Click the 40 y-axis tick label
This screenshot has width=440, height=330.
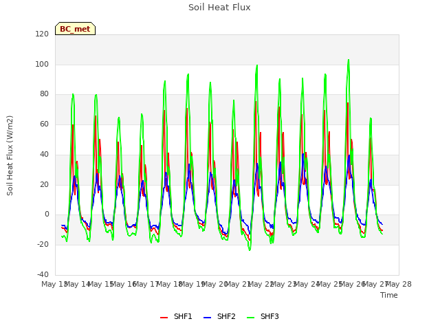click(x=44, y=154)
